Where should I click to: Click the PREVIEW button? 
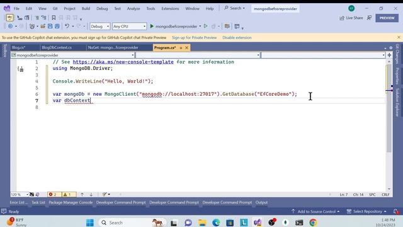point(387,18)
